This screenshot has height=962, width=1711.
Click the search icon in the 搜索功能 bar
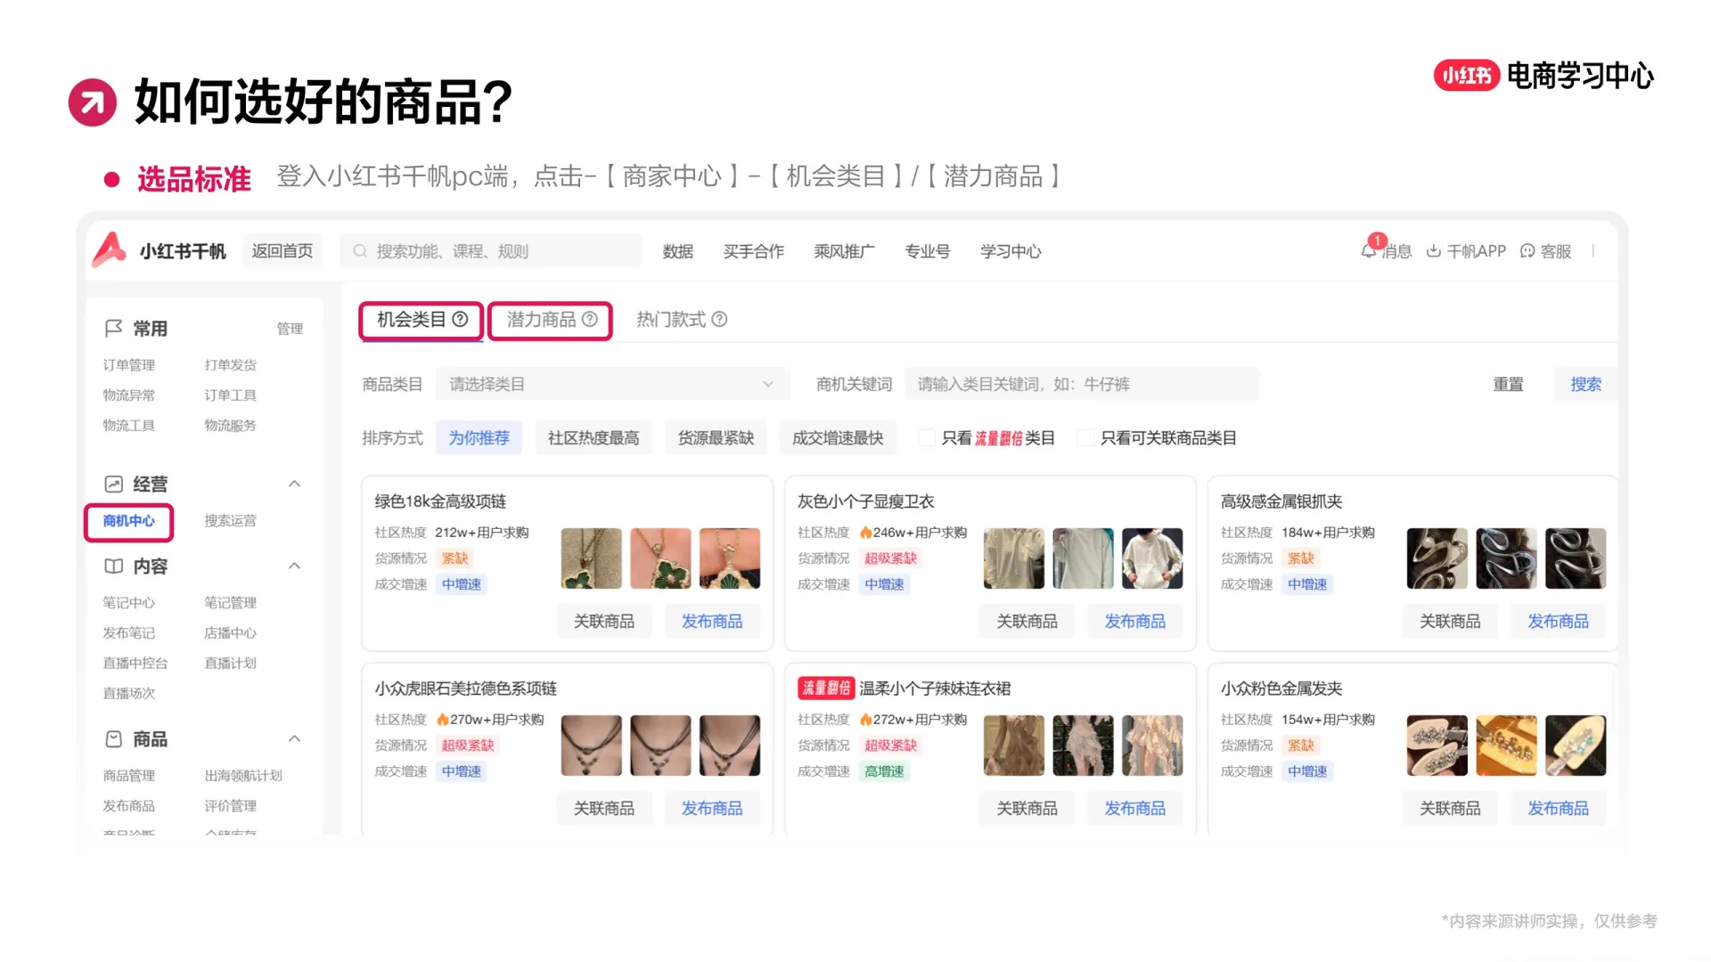pos(358,250)
